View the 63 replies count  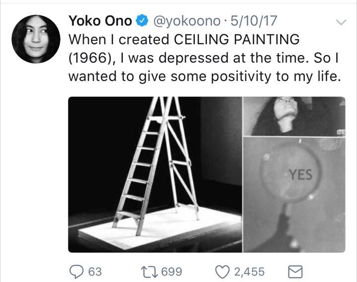94,272
